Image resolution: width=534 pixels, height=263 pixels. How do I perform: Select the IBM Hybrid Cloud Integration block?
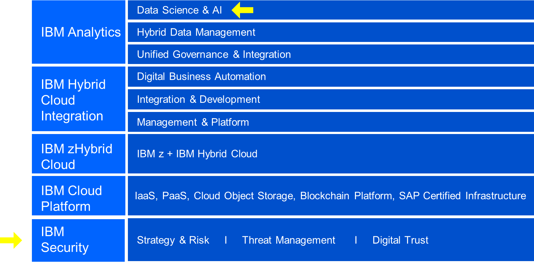(79, 99)
